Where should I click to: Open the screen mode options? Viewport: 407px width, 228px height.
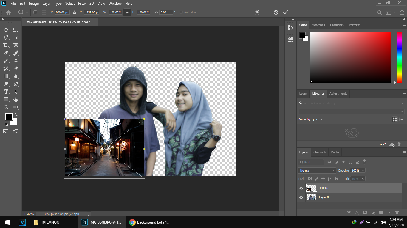pyautogui.click(x=16, y=131)
